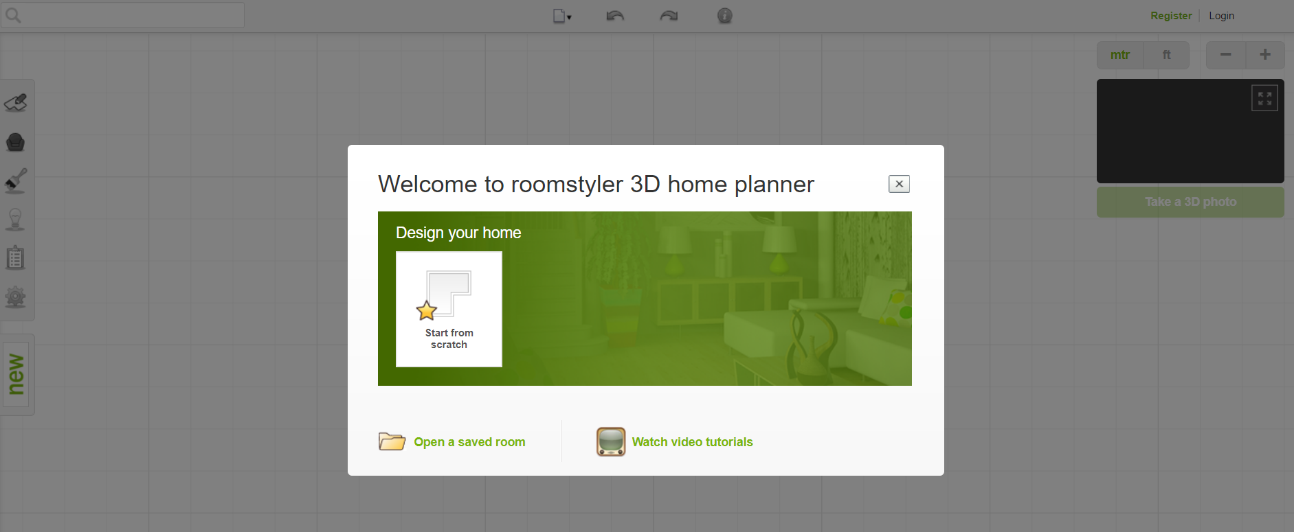
Task: Select the draw room construction tool
Action: pos(16,103)
